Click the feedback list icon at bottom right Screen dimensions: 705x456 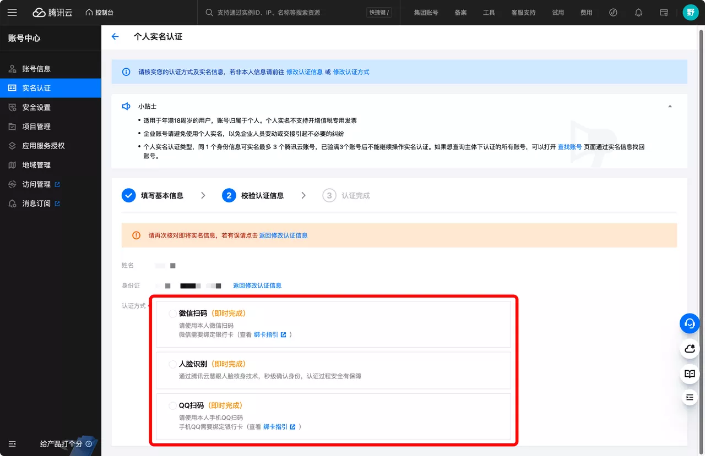tap(690, 397)
